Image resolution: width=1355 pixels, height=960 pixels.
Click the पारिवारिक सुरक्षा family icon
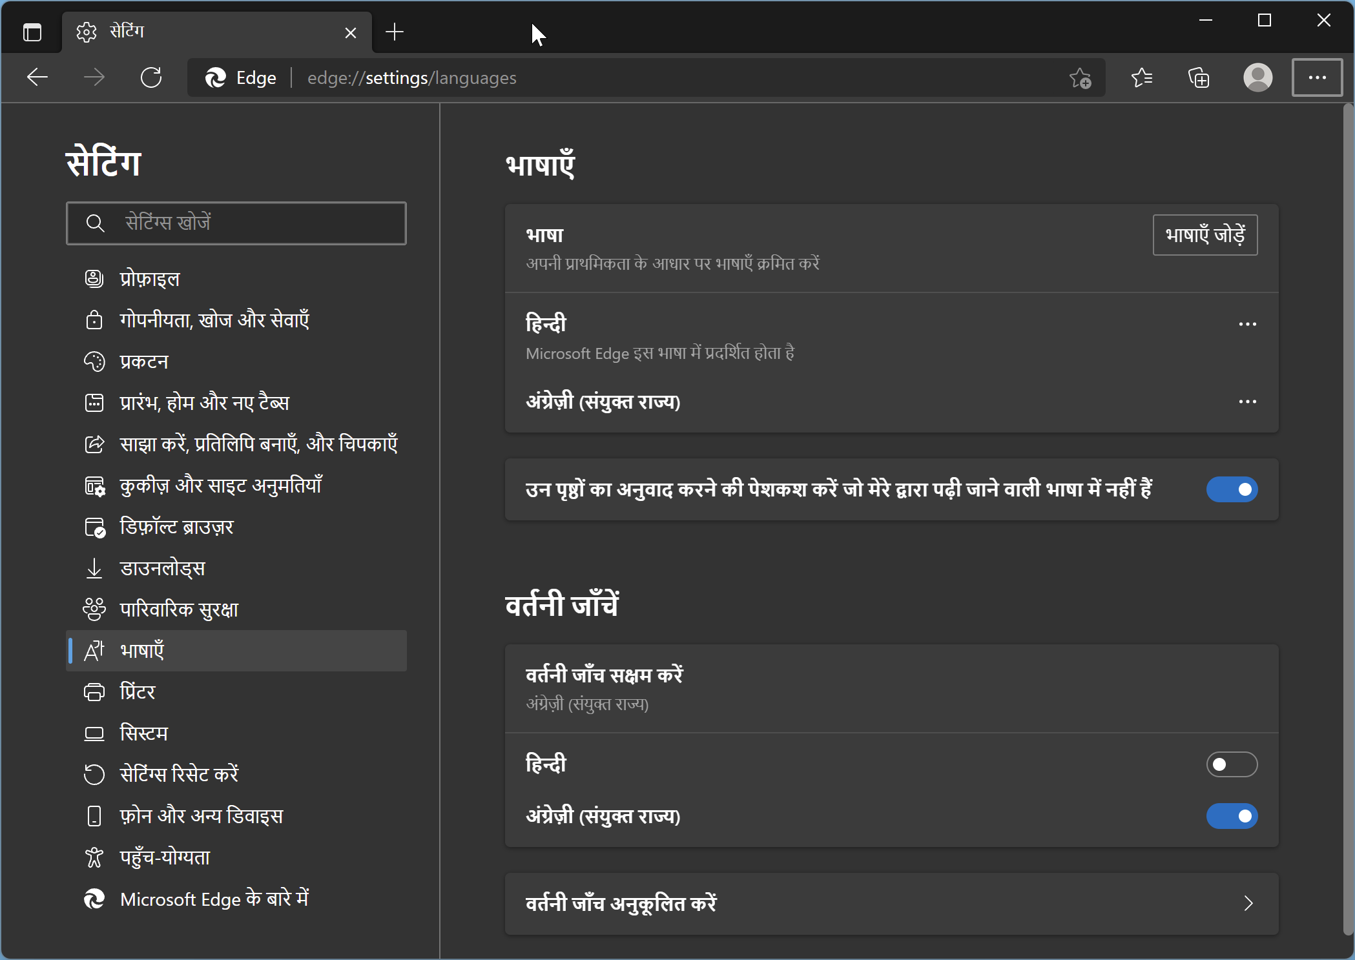(94, 609)
